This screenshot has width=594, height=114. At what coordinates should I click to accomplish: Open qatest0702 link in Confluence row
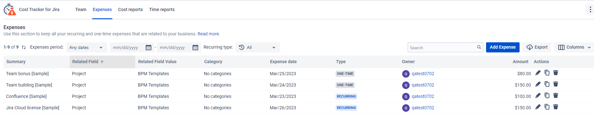(x=423, y=96)
